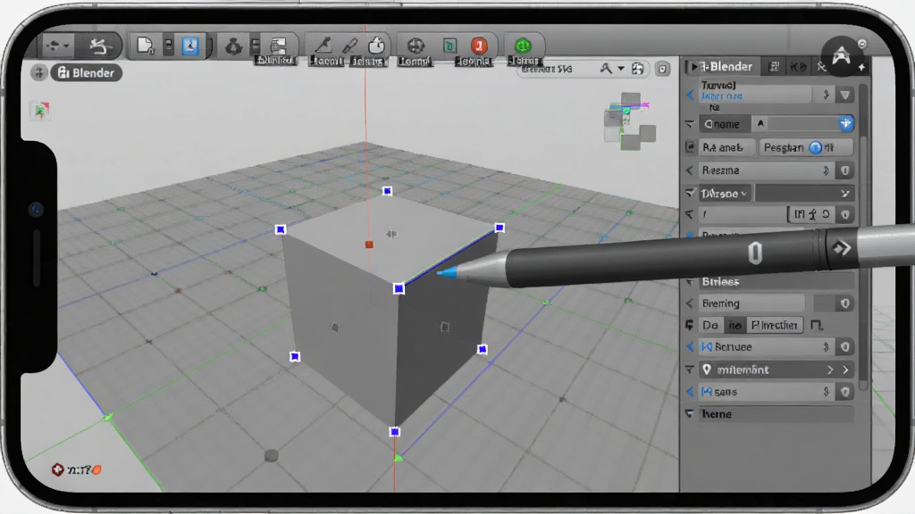Click the stacked panels toolbar icon
Screen dimensions: 915x514
coord(279,46)
